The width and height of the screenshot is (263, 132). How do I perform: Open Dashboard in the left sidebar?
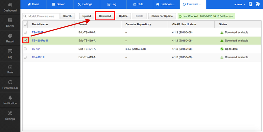click(x=10, y=7)
